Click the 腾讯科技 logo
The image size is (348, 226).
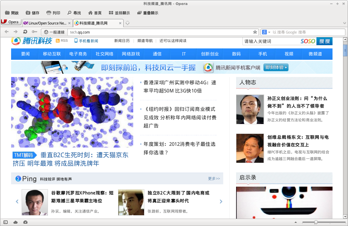pos(32,41)
